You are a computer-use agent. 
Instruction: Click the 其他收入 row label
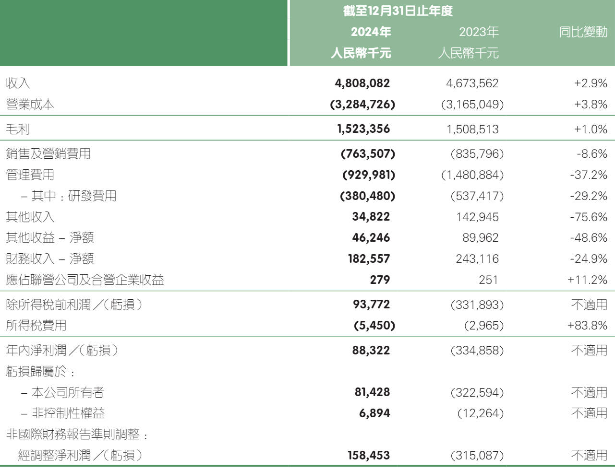point(30,217)
